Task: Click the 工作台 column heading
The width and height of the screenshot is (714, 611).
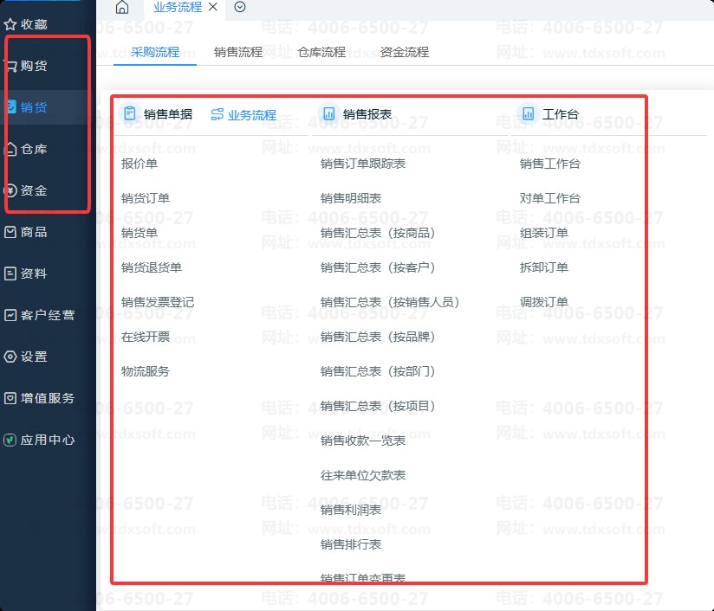Action: pyautogui.click(x=560, y=114)
